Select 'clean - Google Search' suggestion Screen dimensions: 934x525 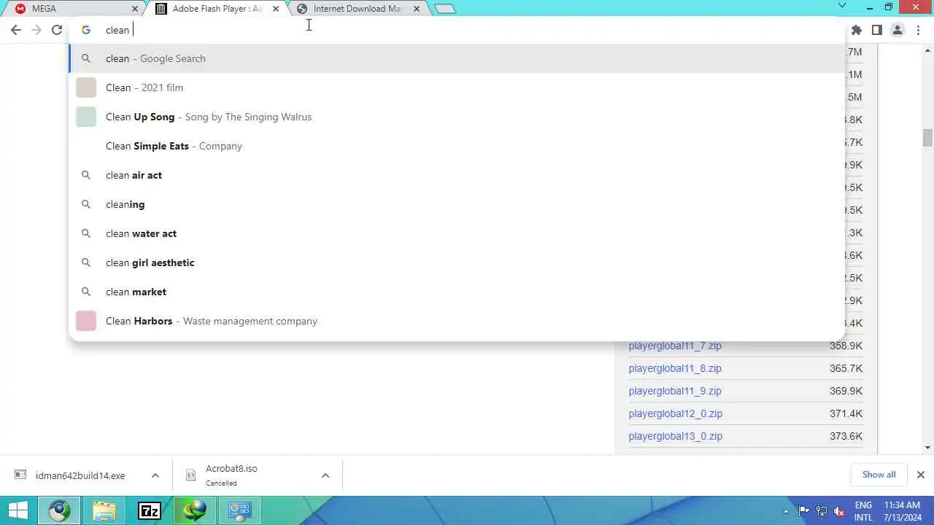point(457,58)
